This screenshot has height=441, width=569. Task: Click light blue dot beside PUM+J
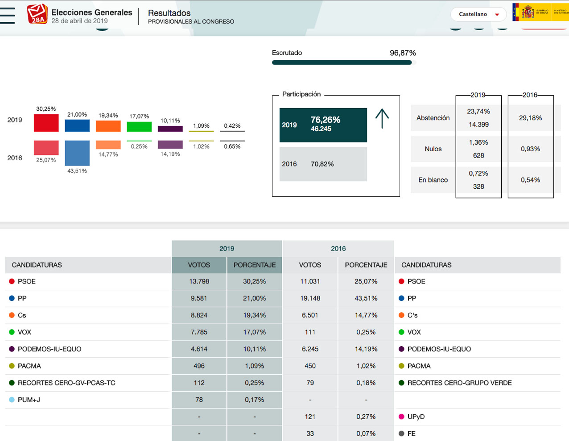point(12,400)
